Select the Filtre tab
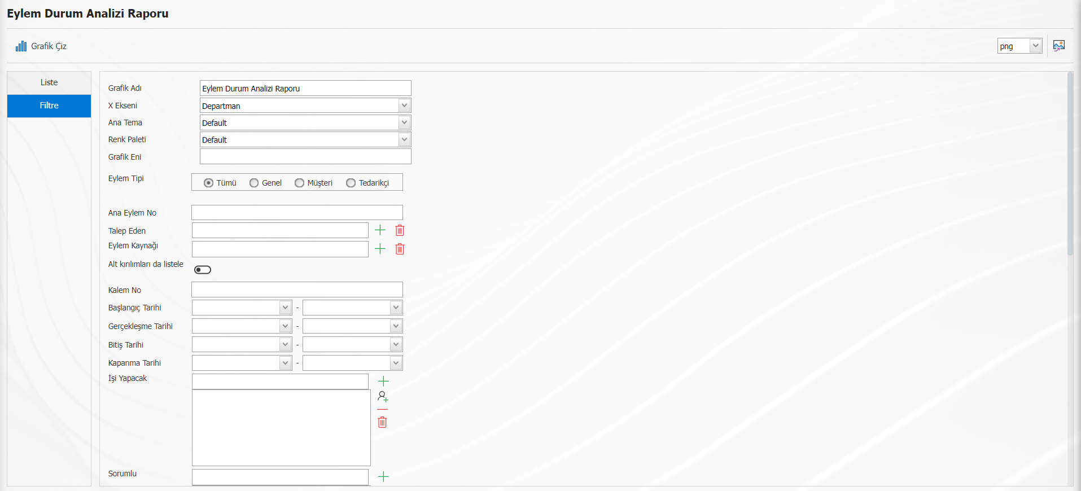The height and width of the screenshot is (491, 1081). coord(49,106)
